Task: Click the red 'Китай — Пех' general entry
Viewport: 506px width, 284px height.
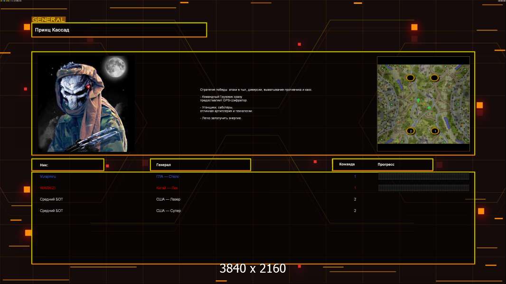Action: (167, 188)
